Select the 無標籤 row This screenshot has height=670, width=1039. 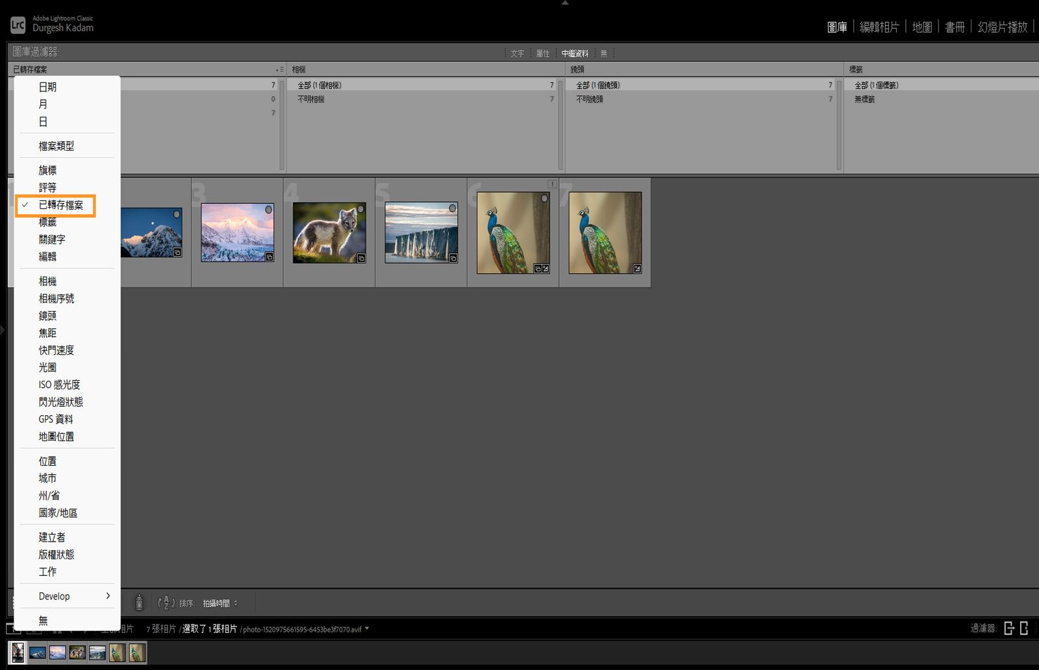[x=942, y=99]
